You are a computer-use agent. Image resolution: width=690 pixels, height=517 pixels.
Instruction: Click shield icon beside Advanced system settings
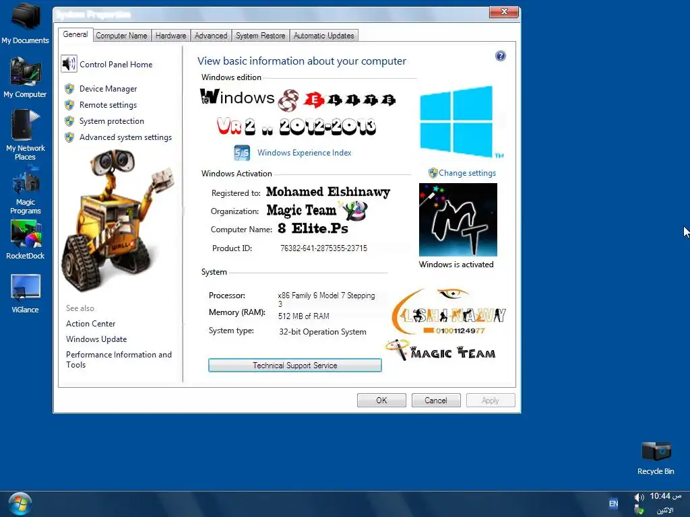pos(69,137)
